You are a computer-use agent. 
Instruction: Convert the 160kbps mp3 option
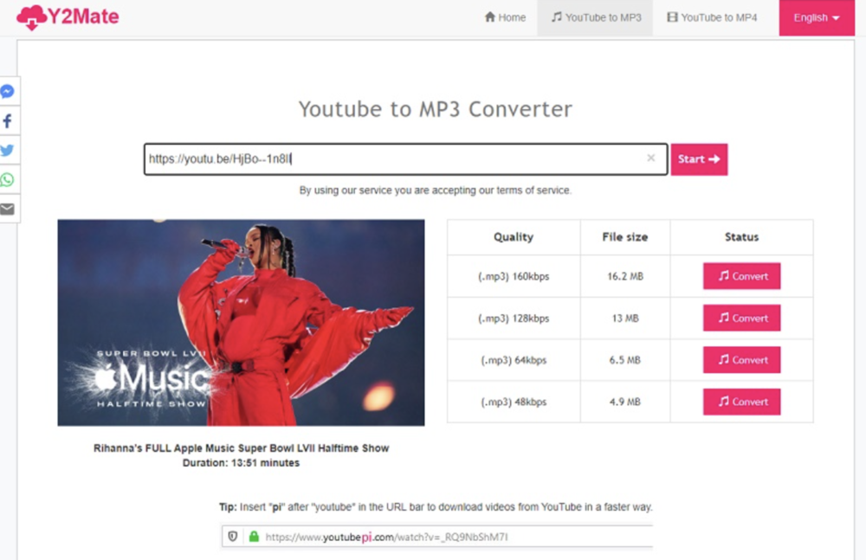741,276
